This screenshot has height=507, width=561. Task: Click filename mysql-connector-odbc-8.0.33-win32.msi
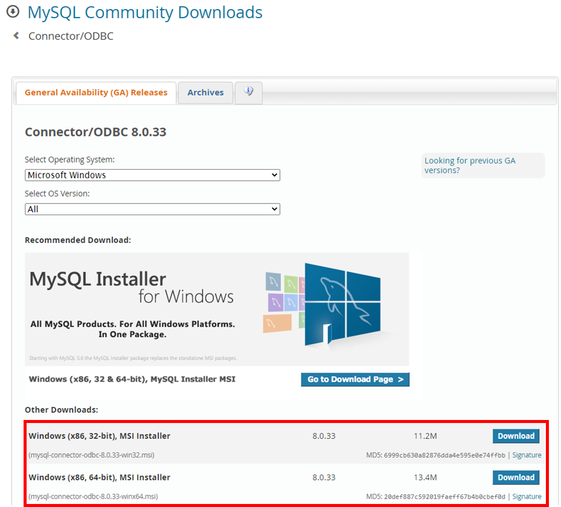(92, 455)
